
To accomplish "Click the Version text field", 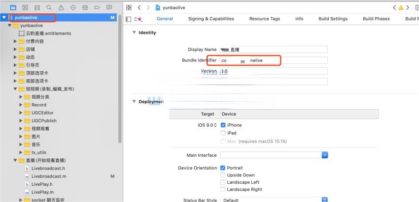I will point(274,71).
